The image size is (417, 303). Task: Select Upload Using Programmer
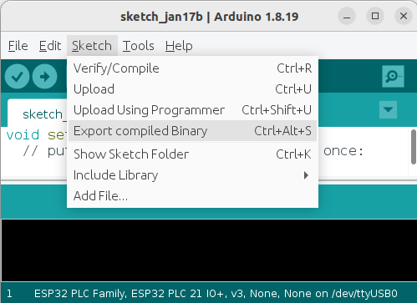[x=192, y=110]
